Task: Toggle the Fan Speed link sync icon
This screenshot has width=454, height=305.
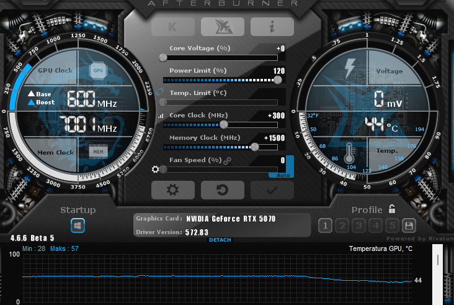Action: [227, 161]
